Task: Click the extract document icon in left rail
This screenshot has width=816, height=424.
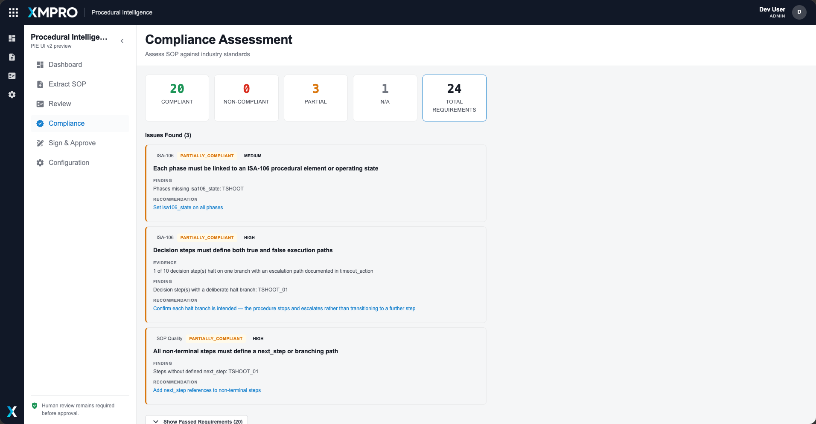Action: click(x=12, y=57)
